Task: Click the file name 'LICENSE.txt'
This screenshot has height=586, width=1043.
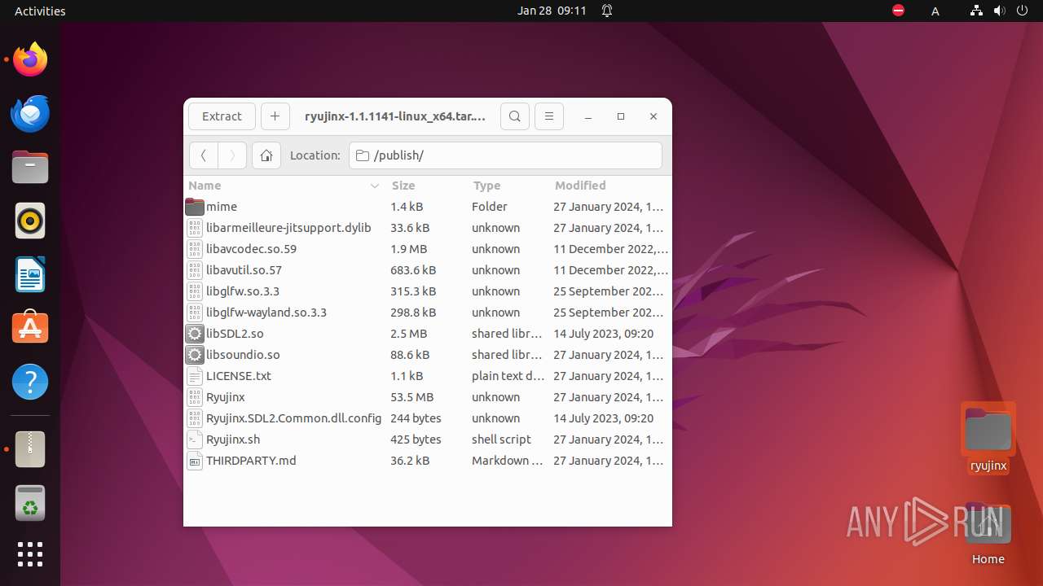Action: tap(239, 376)
